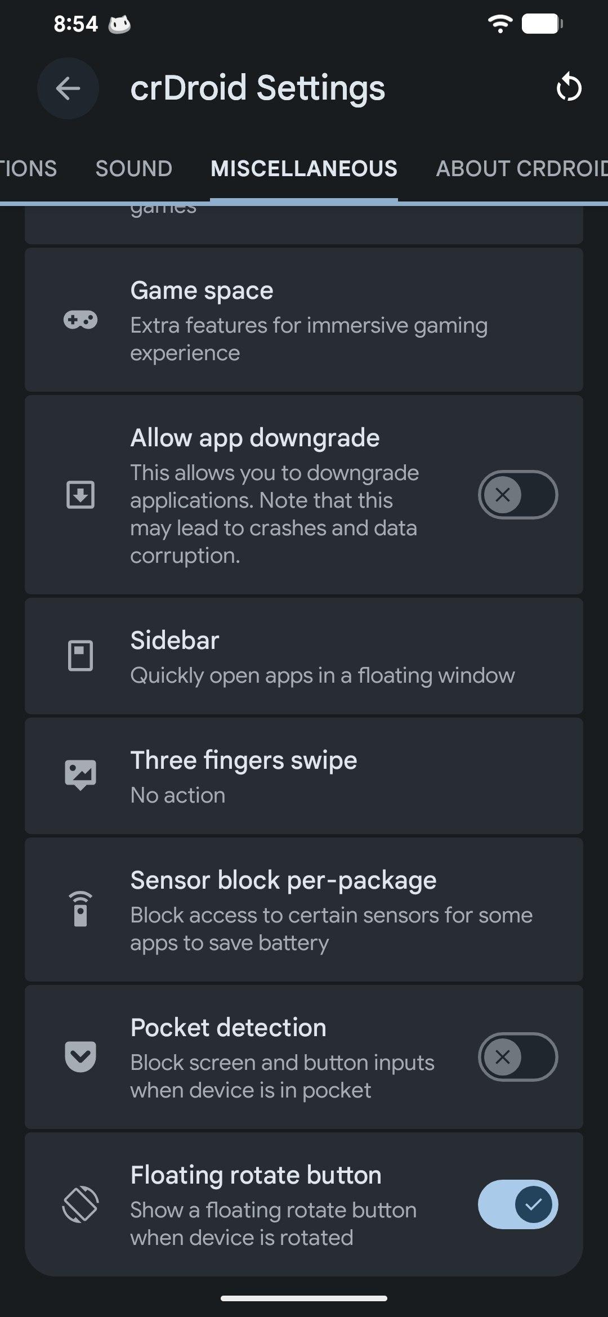608x1317 pixels.
Task: Select the MISCELLANEOUS tab
Action: (x=304, y=169)
